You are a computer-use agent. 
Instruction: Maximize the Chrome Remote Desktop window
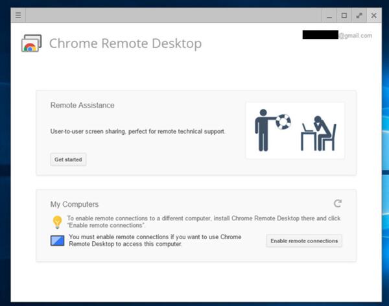click(344, 16)
